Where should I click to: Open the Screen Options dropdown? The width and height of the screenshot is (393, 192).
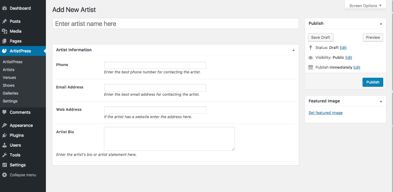365,6
